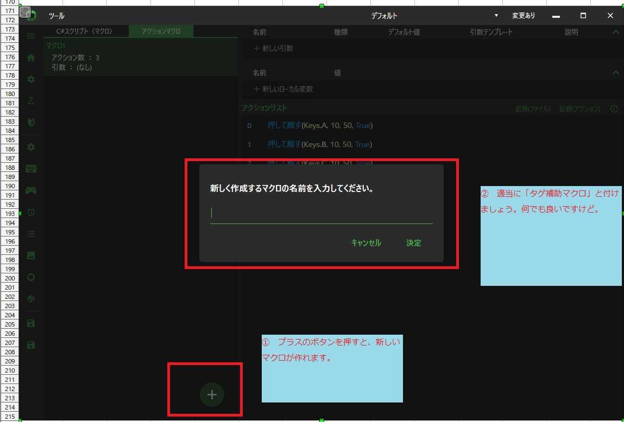Click the 種類 column header
The width and height of the screenshot is (624, 422).
pyautogui.click(x=341, y=32)
